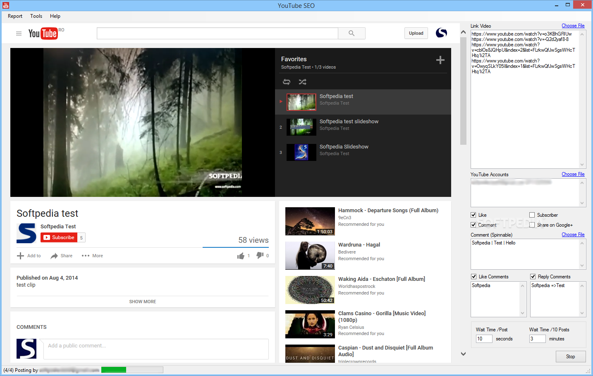Click the Wait Time /10 Posts minutes field
This screenshot has height=376, width=593.
[537, 339]
